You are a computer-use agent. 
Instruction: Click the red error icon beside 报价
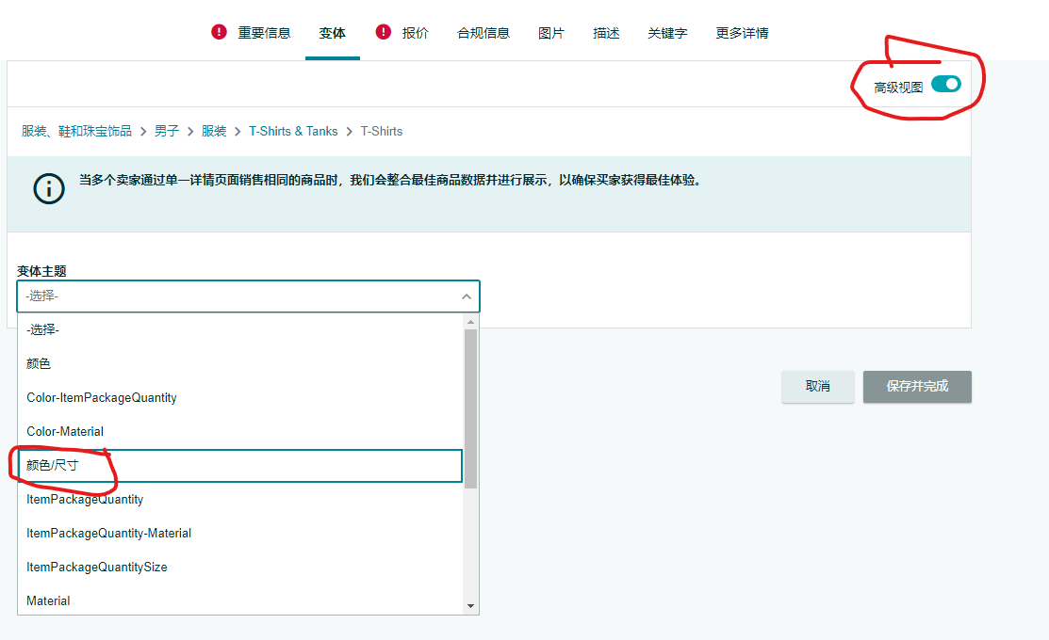click(384, 32)
